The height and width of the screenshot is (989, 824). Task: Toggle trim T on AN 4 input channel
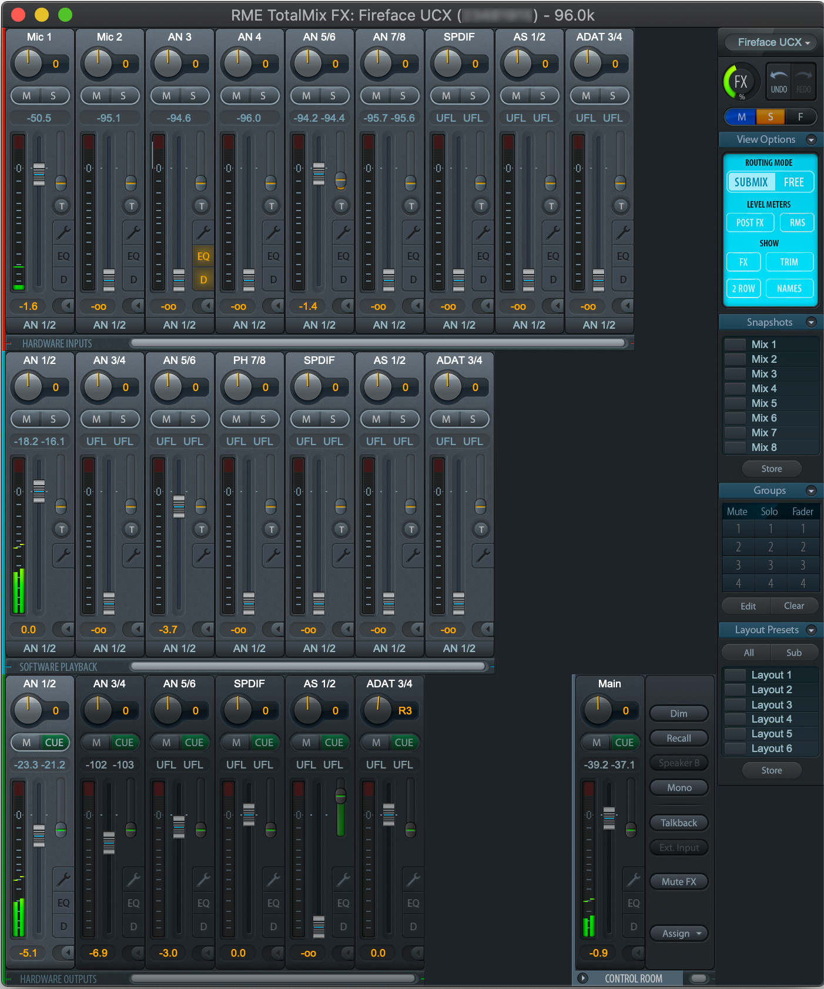click(x=272, y=206)
